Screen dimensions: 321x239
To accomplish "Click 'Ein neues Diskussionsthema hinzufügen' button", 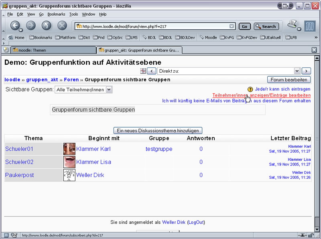I will [158, 131].
